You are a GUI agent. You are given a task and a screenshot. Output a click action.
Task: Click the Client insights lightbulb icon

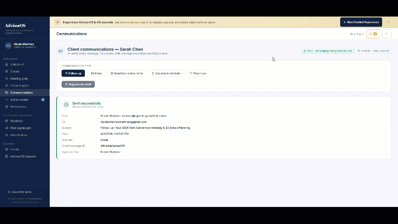click(x=7, y=86)
